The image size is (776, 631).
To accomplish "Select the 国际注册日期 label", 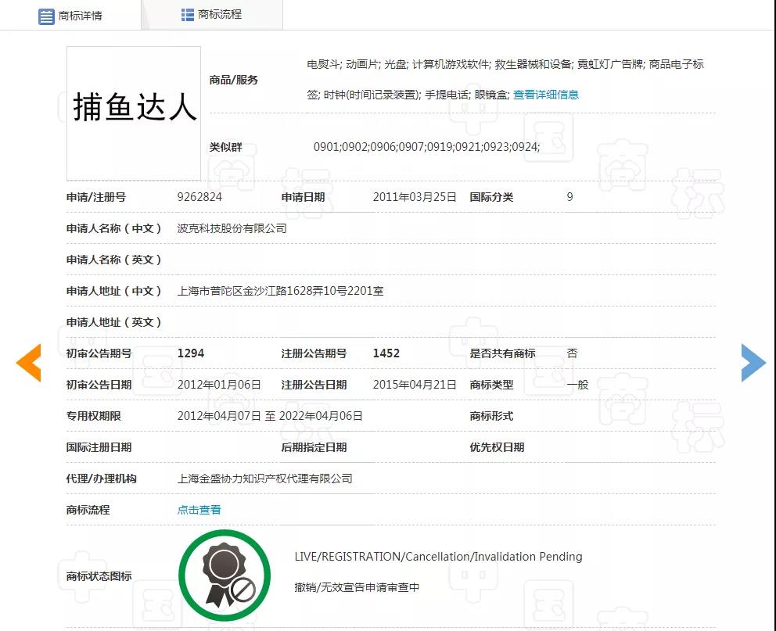I will pyautogui.click(x=99, y=447).
